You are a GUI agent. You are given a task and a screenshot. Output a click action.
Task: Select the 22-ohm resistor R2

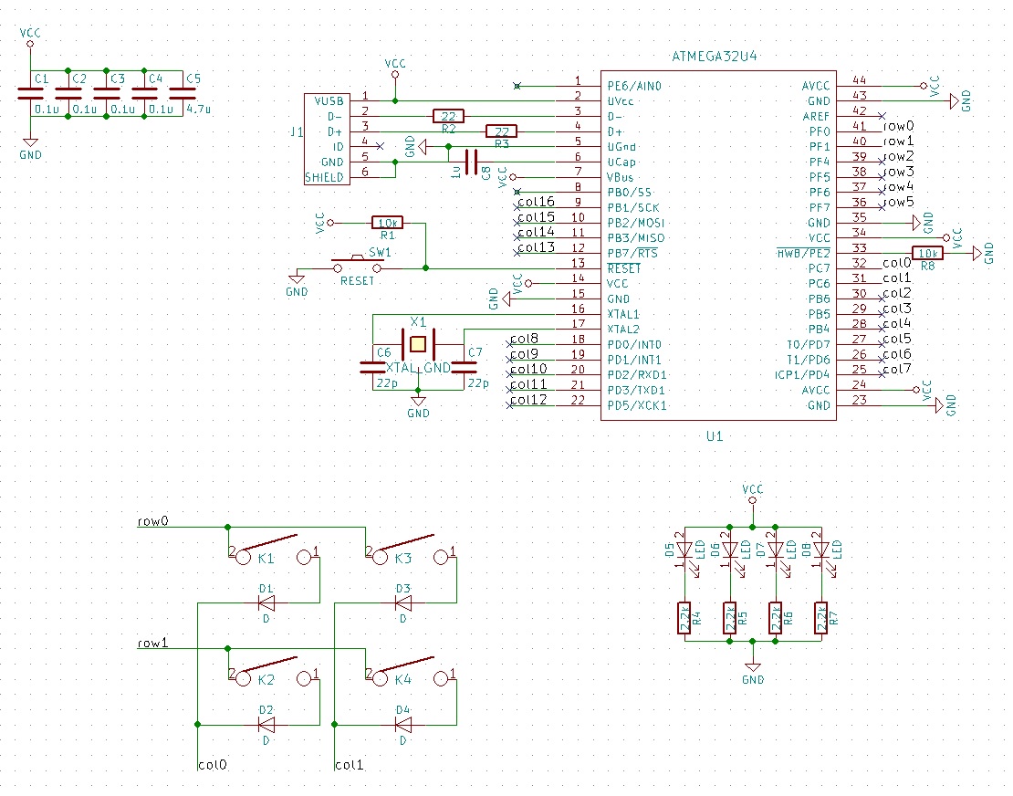click(x=448, y=115)
